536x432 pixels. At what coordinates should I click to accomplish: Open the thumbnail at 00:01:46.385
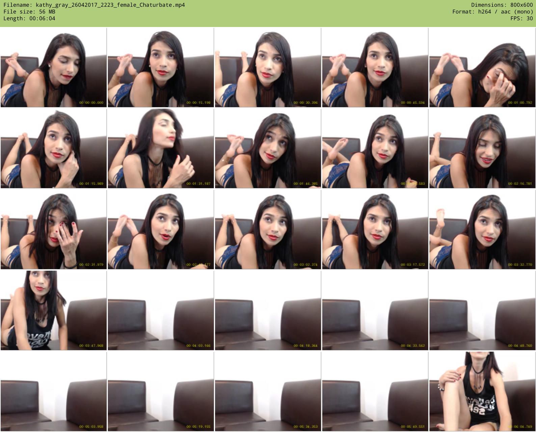click(268, 148)
